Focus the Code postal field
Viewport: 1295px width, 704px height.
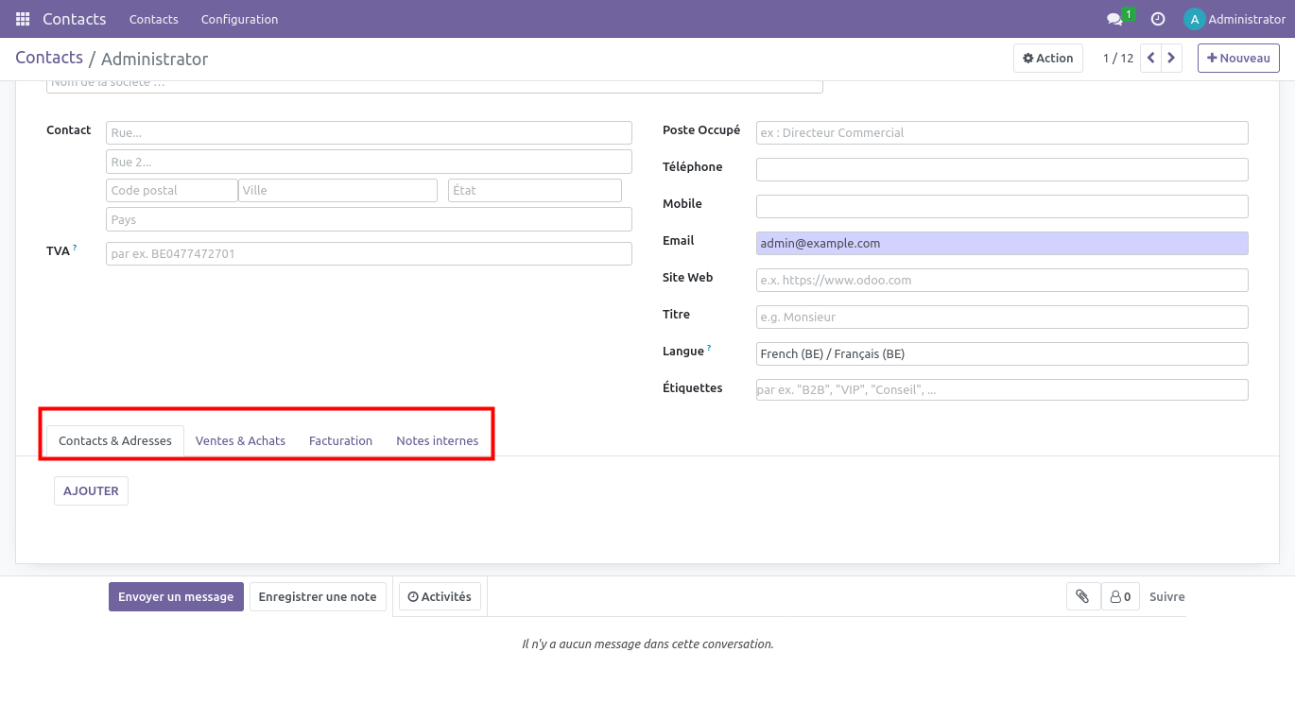[x=171, y=190]
